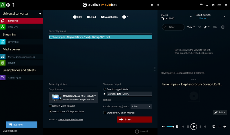The width and height of the screenshot is (230, 135).
Task: Click the Save video film icon
Action: pos(3,42)
